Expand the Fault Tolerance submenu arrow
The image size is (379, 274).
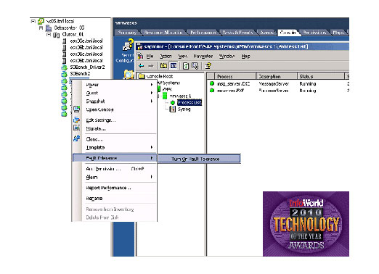(152, 158)
